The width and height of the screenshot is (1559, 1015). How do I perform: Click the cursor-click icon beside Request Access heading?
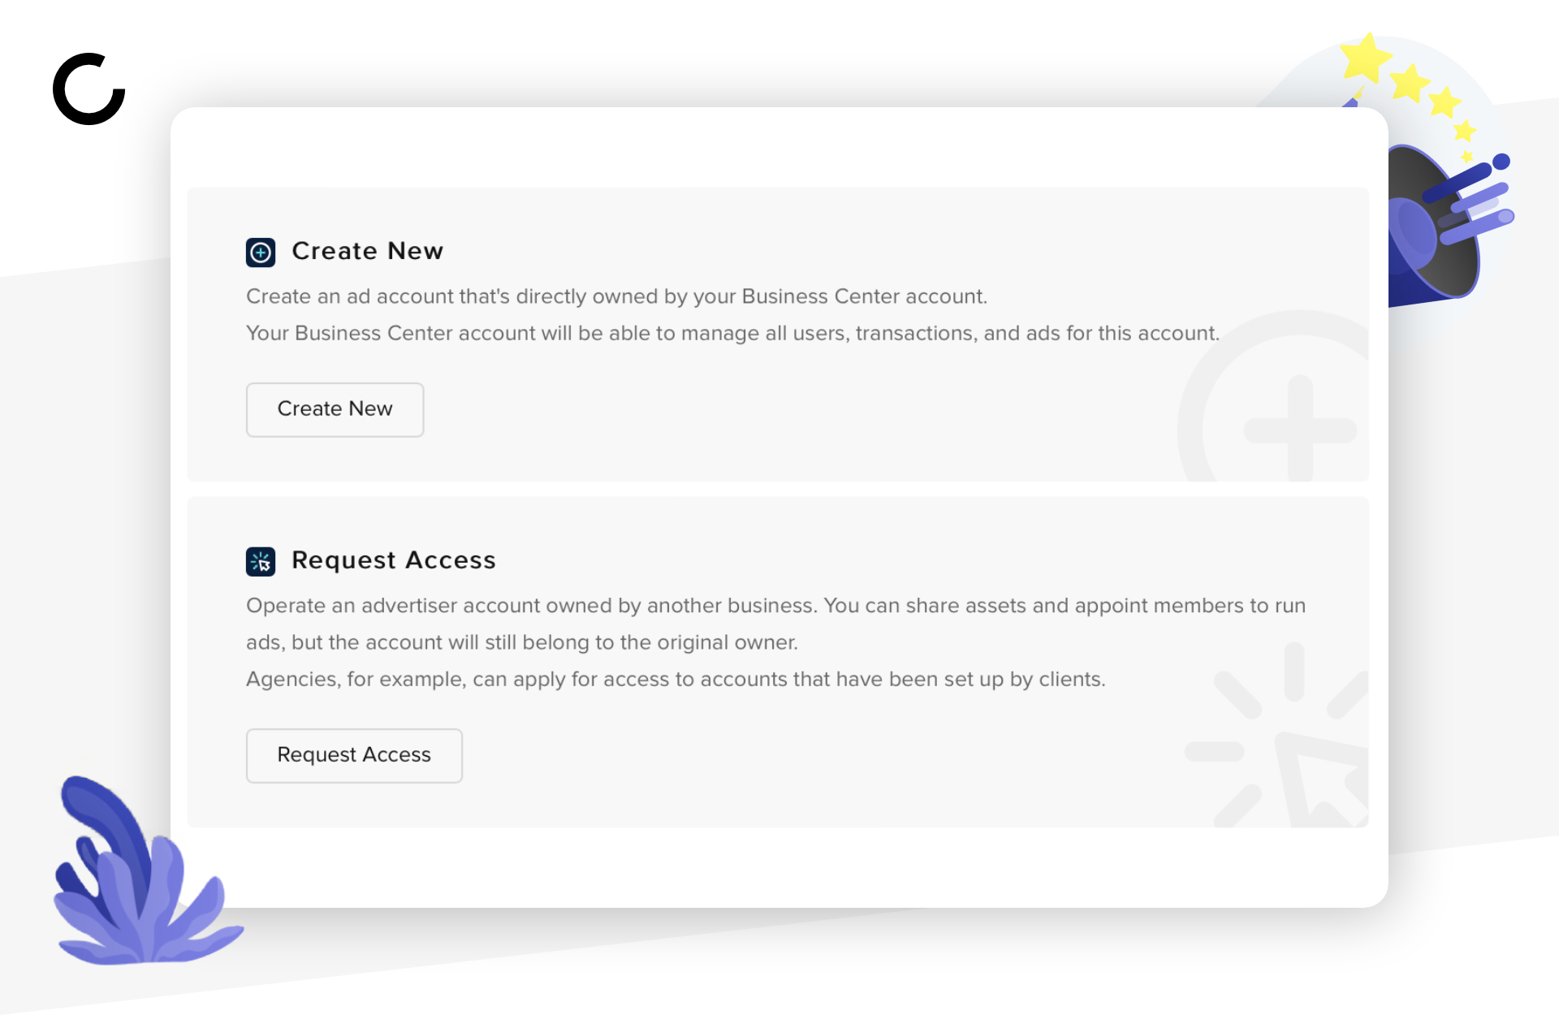(261, 561)
